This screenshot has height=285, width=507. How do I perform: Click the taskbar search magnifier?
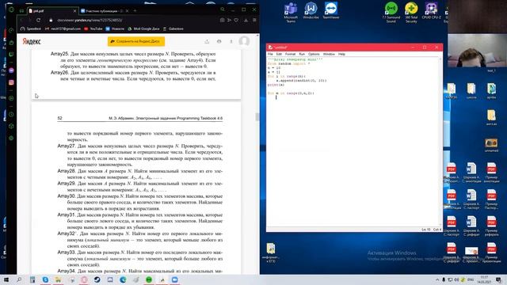pos(19,279)
